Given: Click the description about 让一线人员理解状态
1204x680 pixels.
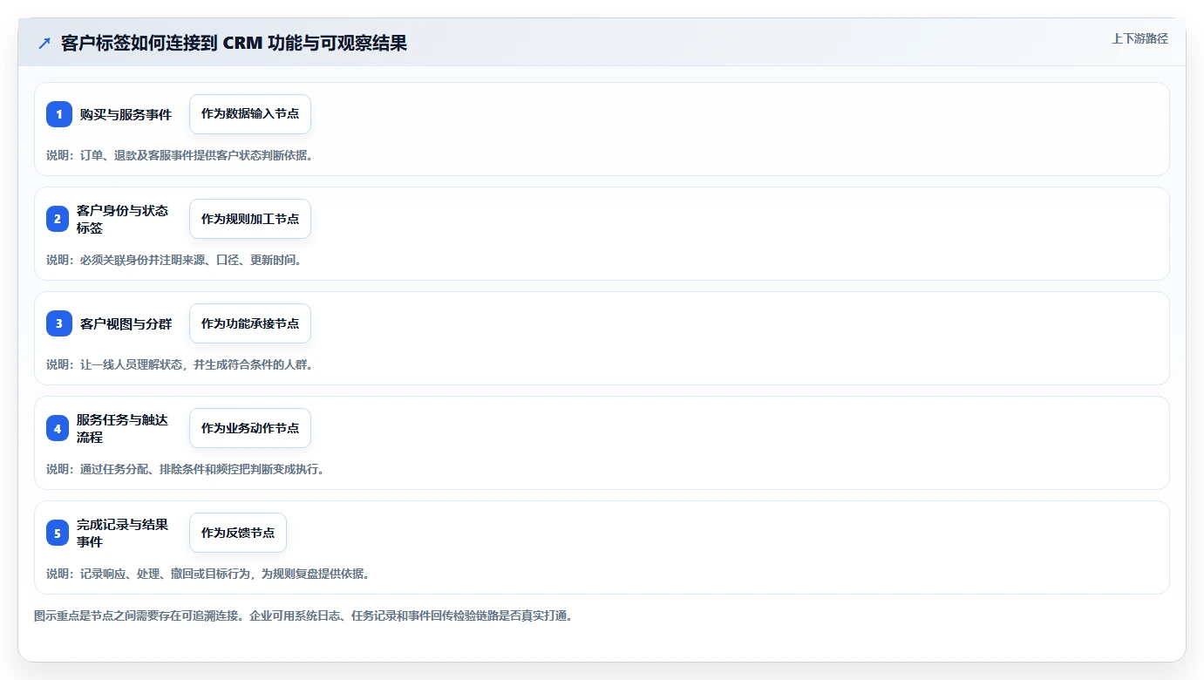Looking at the screenshot, I should tap(180, 364).
